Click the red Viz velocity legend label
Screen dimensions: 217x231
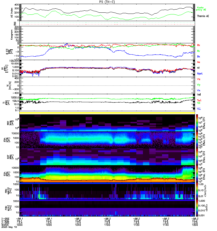[198, 79]
